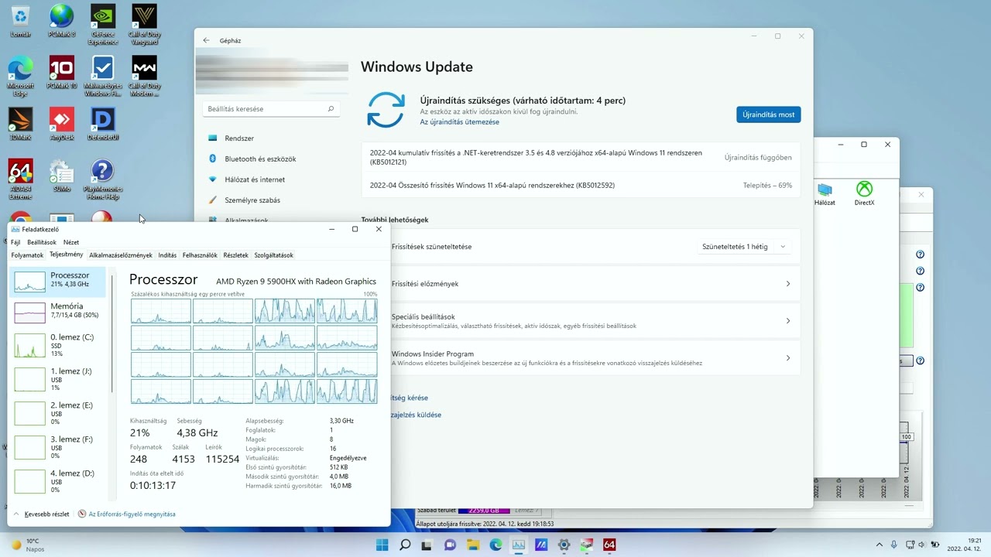Open Microsoft Edge desktop shortcut
991x557 pixels.
pos(21,77)
